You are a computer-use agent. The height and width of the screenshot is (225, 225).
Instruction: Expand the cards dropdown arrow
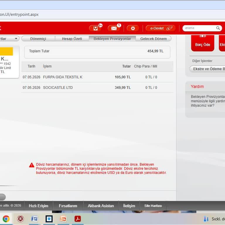coord(16,39)
